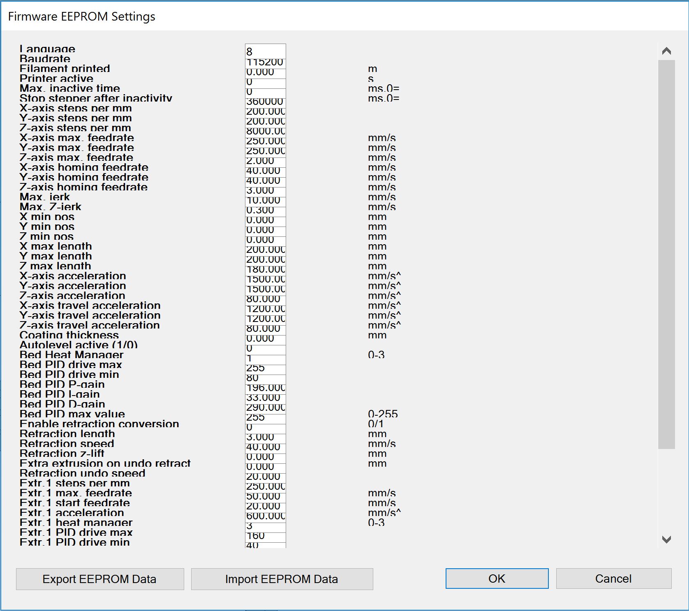Click the Z-axis max. feedrate field

[265, 161]
